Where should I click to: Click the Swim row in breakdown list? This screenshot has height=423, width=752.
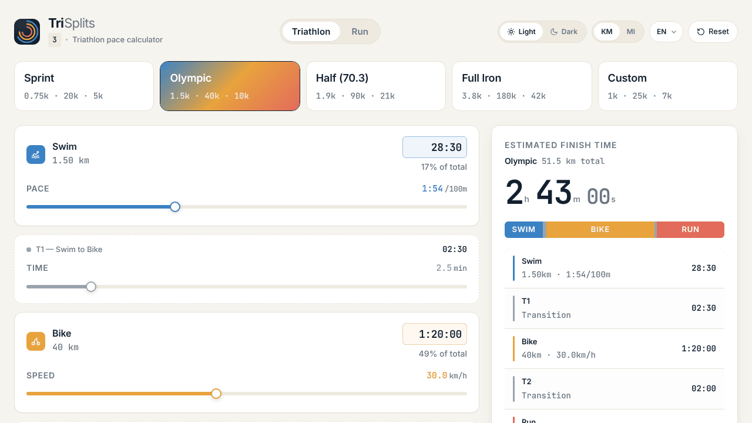pos(615,268)
